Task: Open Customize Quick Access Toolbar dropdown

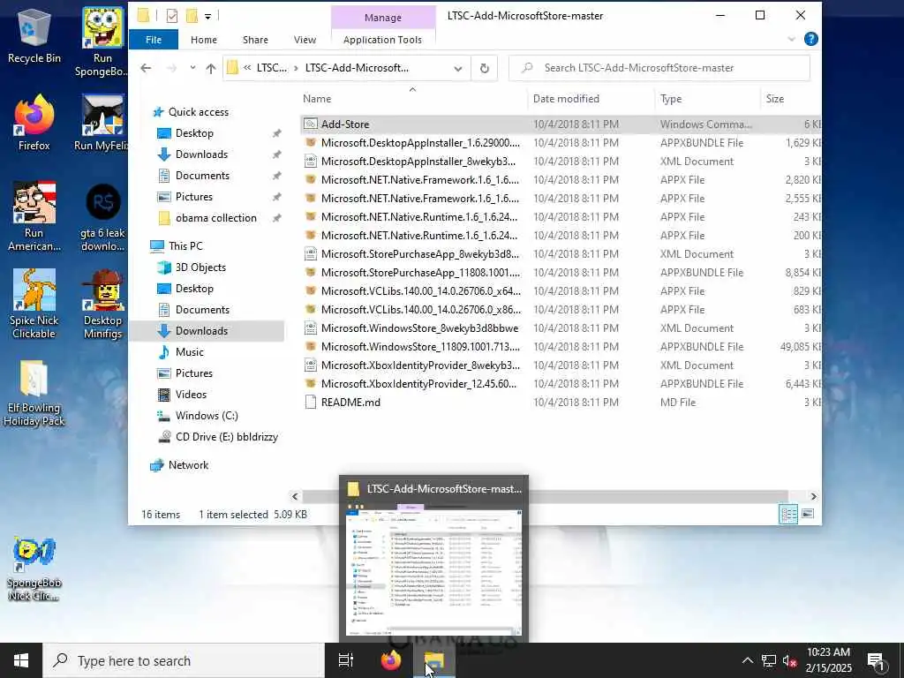Action: point(208,16)
